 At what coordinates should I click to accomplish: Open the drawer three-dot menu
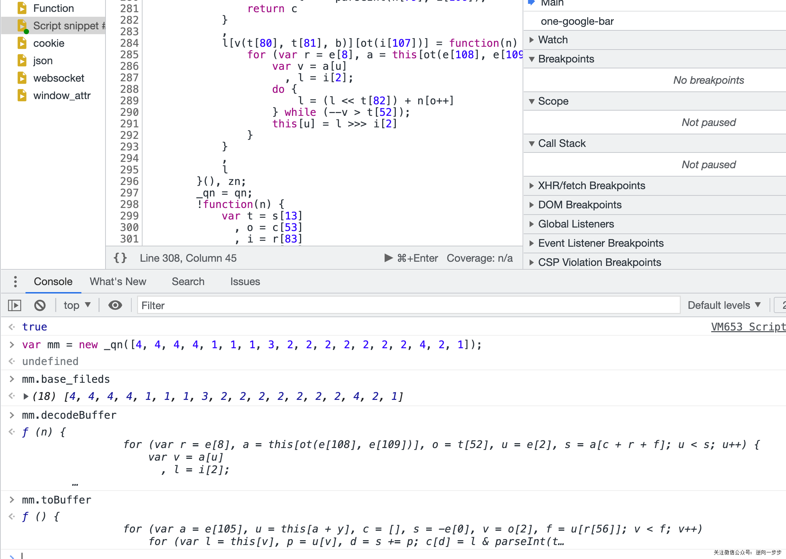(x=15, y=282)
